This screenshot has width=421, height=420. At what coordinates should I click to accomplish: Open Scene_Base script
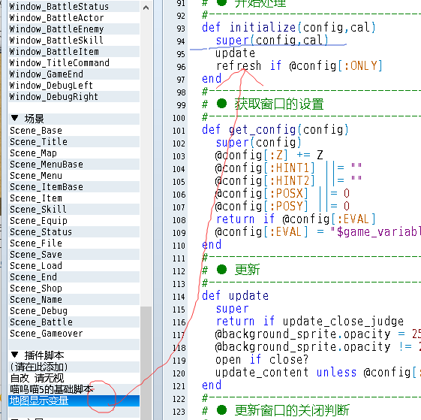point(74,131)
